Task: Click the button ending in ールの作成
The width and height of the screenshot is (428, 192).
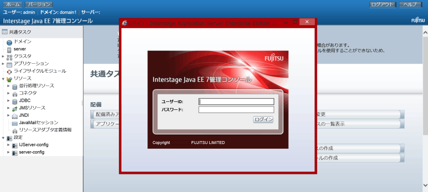Action: point(360,158)
